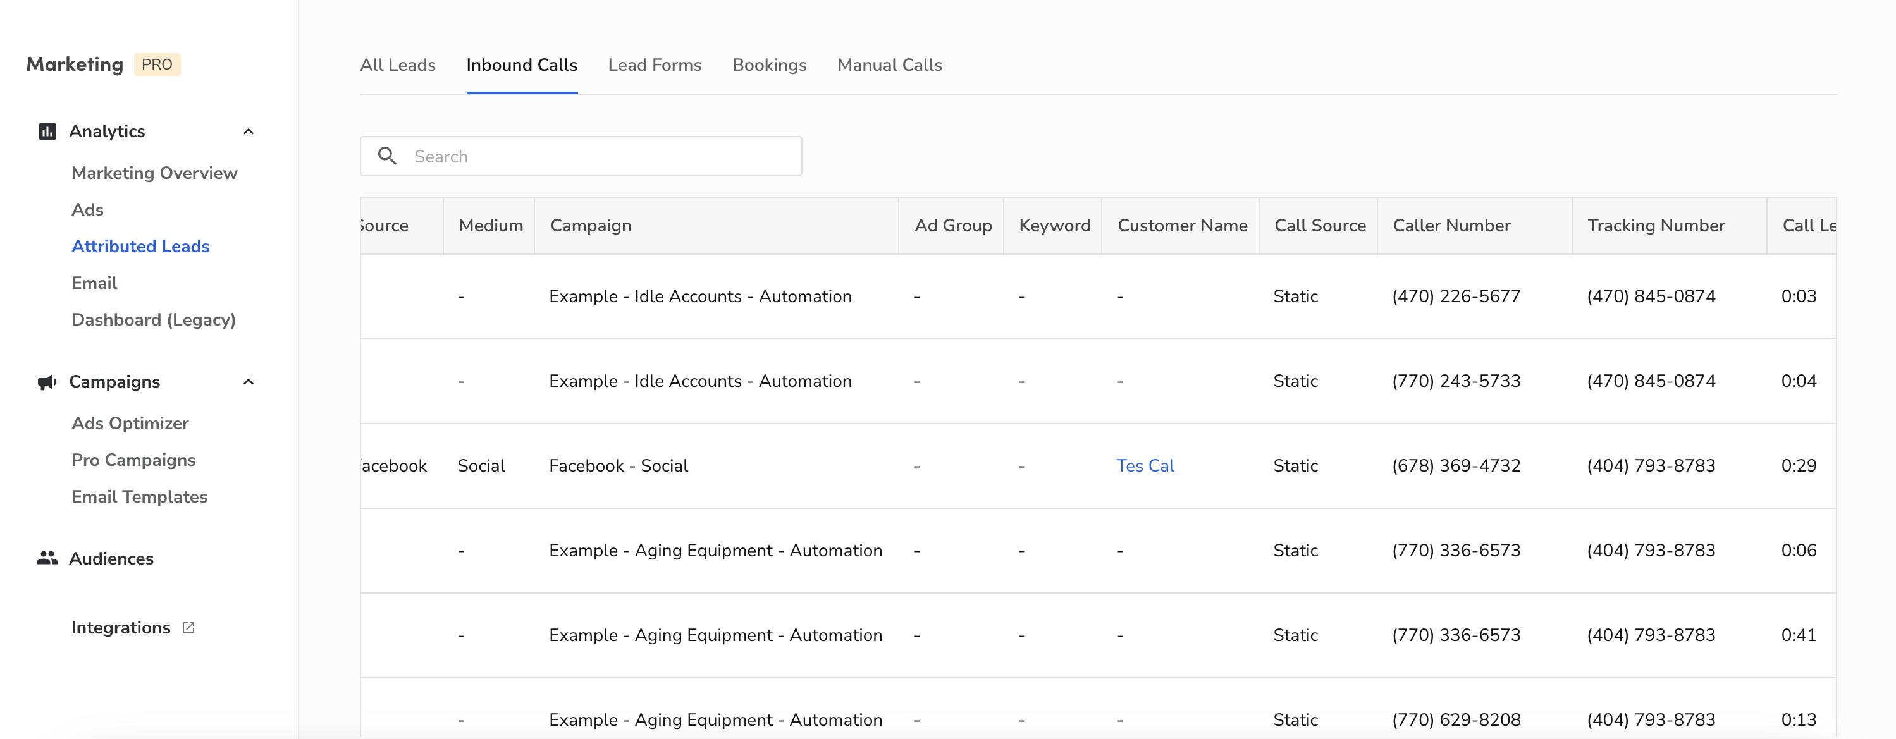The height and width of the screenshot is (739, 1896).
Task: Go to the Bookings tab
Action: click(769, 64)
